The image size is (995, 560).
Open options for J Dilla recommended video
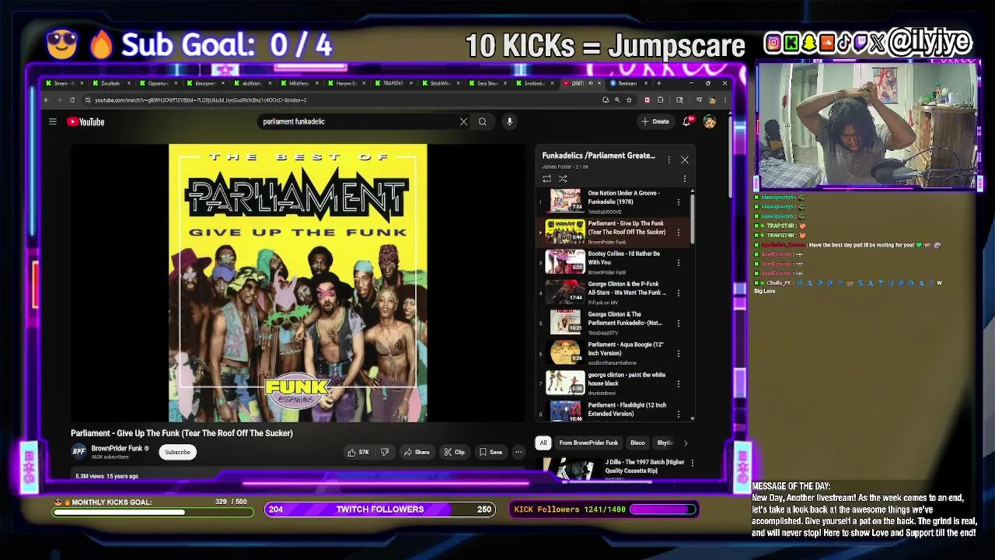(x=692, y=463)
